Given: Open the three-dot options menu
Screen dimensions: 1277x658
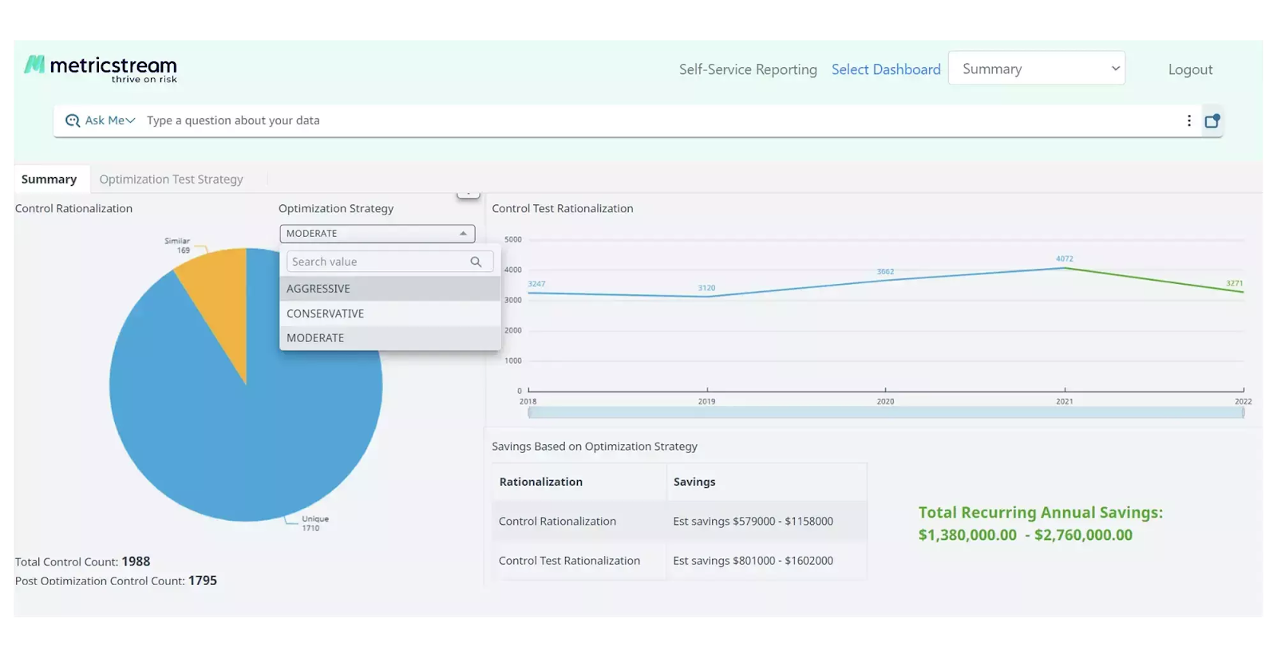Looking at the screenshot, I should pyautogui.click(x=1188, y=120).
